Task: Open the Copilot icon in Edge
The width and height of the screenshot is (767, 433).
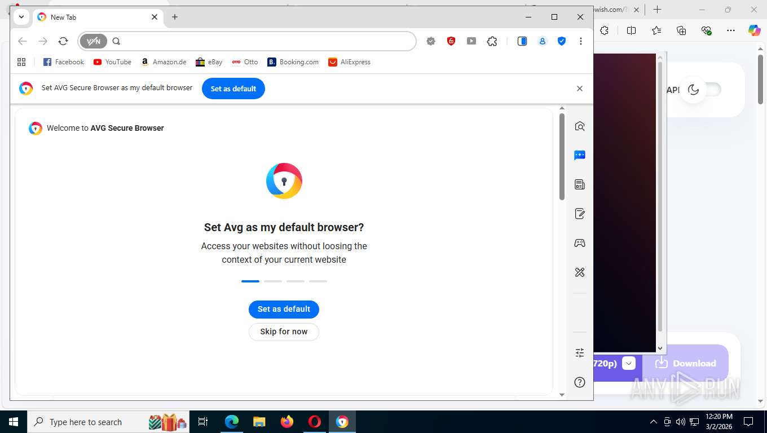Action: tap(755, 30)
